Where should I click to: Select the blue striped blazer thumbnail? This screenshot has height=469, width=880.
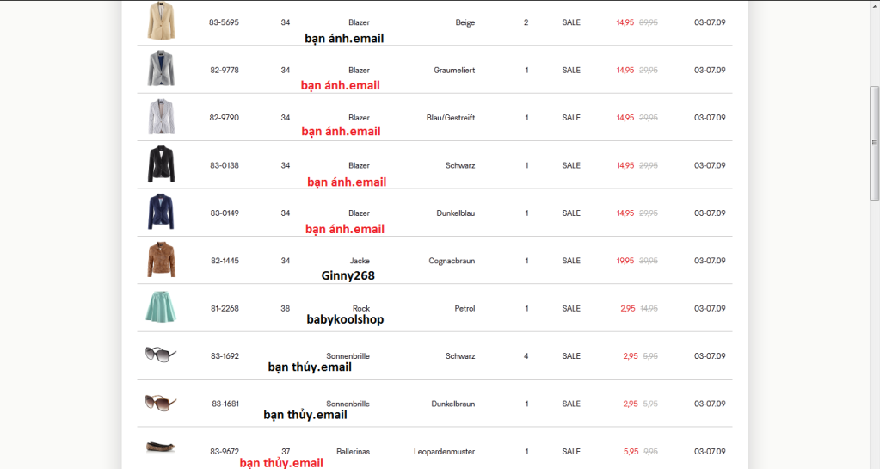tap(161, 116)
